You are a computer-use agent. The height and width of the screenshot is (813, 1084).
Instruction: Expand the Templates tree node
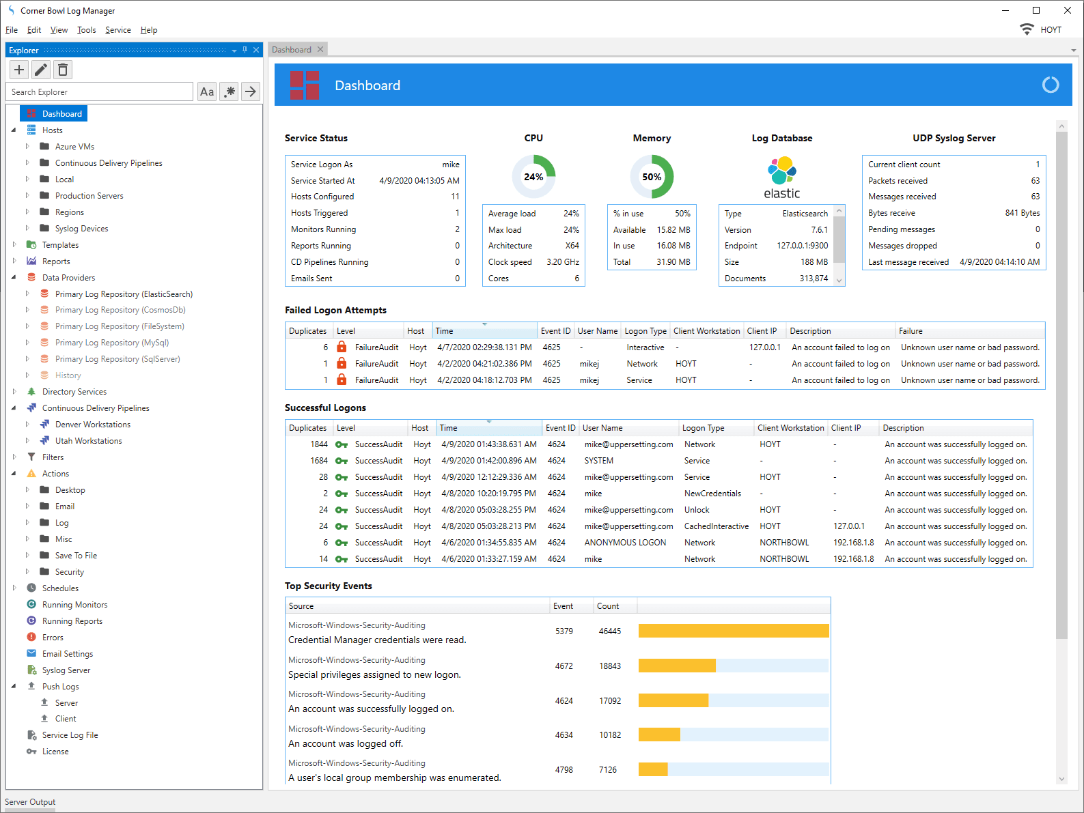14,244
